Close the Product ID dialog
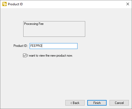The image size is (132, 109). tap(128, 4)
